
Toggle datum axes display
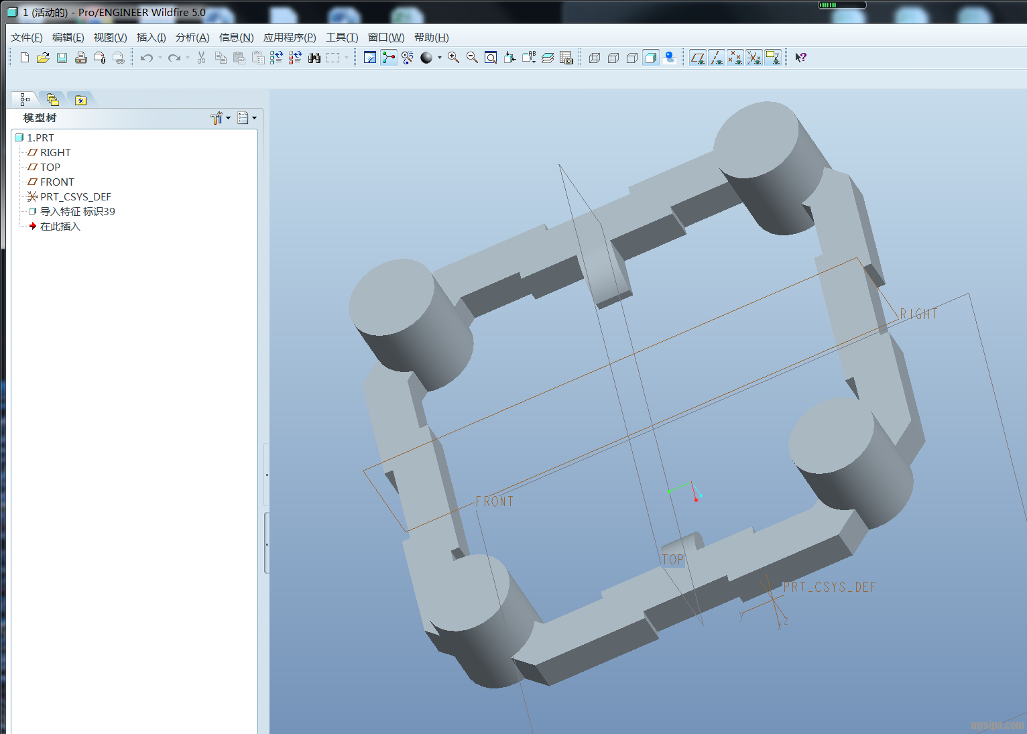716,58
